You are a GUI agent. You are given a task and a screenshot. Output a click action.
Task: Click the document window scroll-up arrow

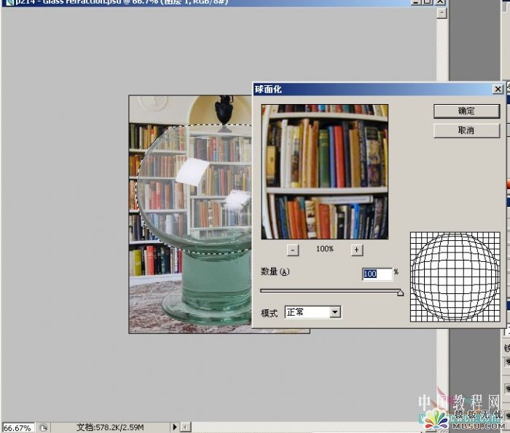[x=442, y=13]
